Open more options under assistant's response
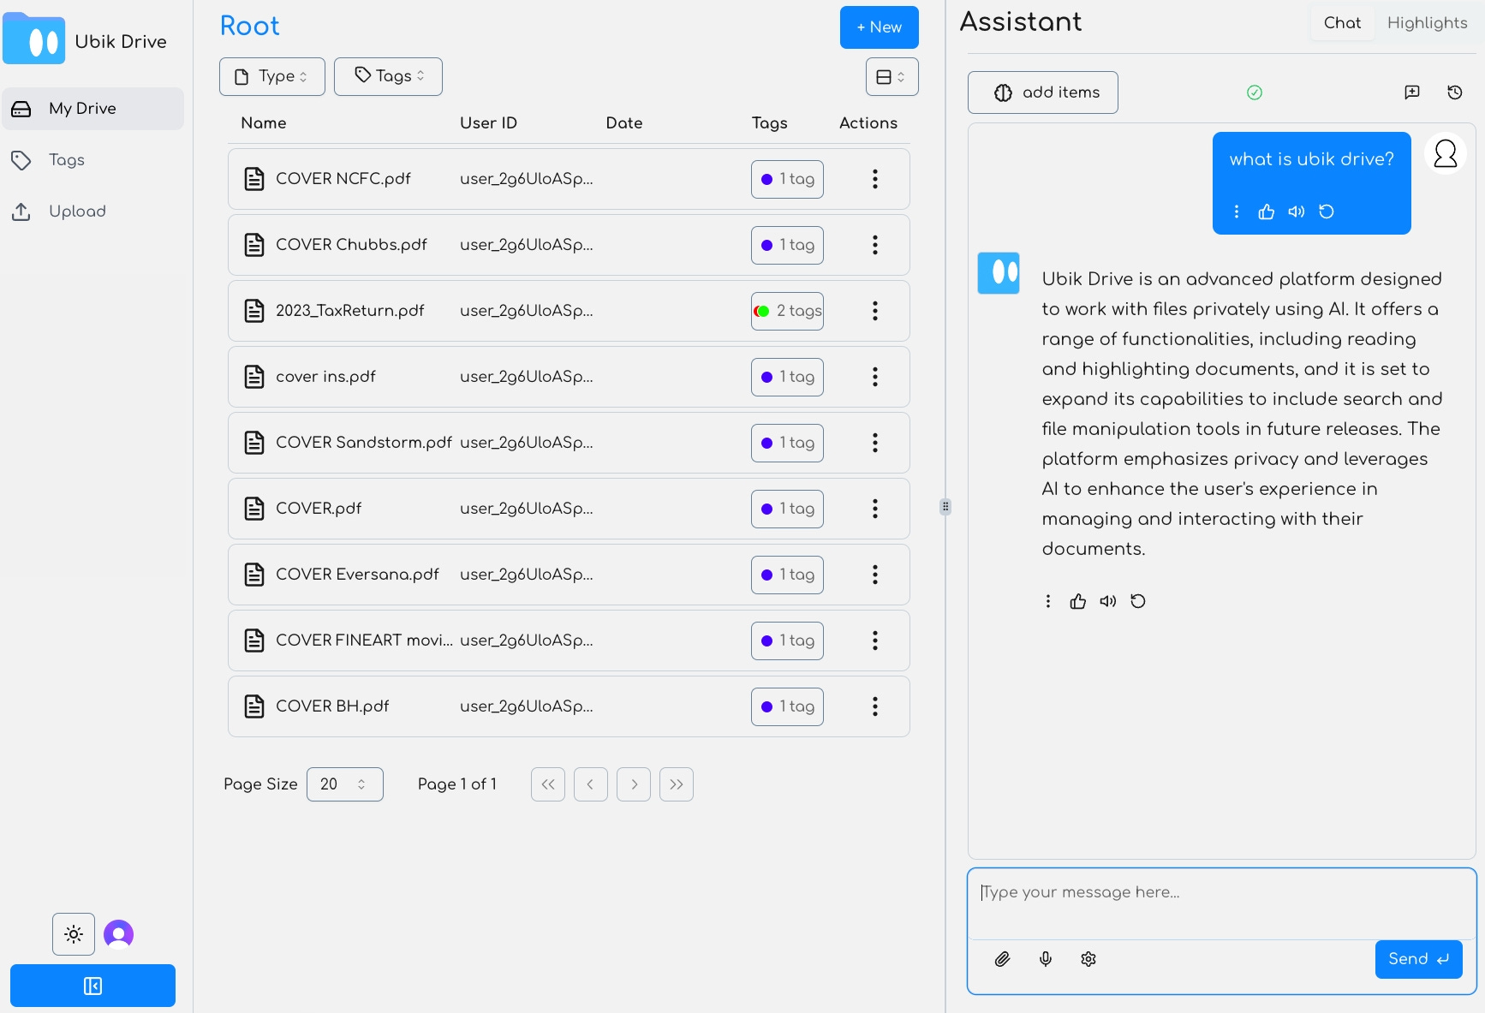 click(x=1048, y=601)
